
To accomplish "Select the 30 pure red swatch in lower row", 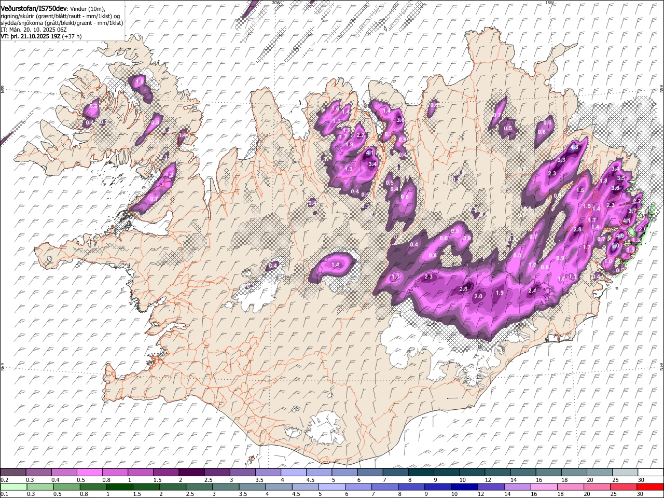I will pos(649,487).
